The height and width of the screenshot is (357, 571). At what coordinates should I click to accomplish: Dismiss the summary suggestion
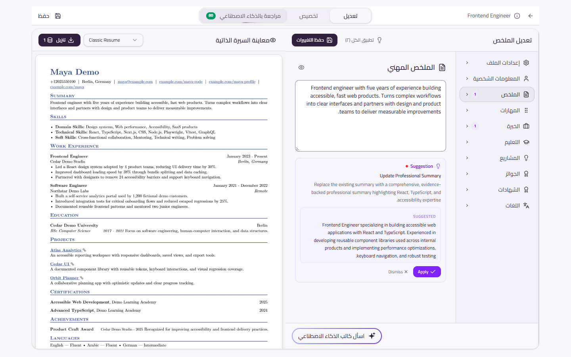(x=398, y=272)
